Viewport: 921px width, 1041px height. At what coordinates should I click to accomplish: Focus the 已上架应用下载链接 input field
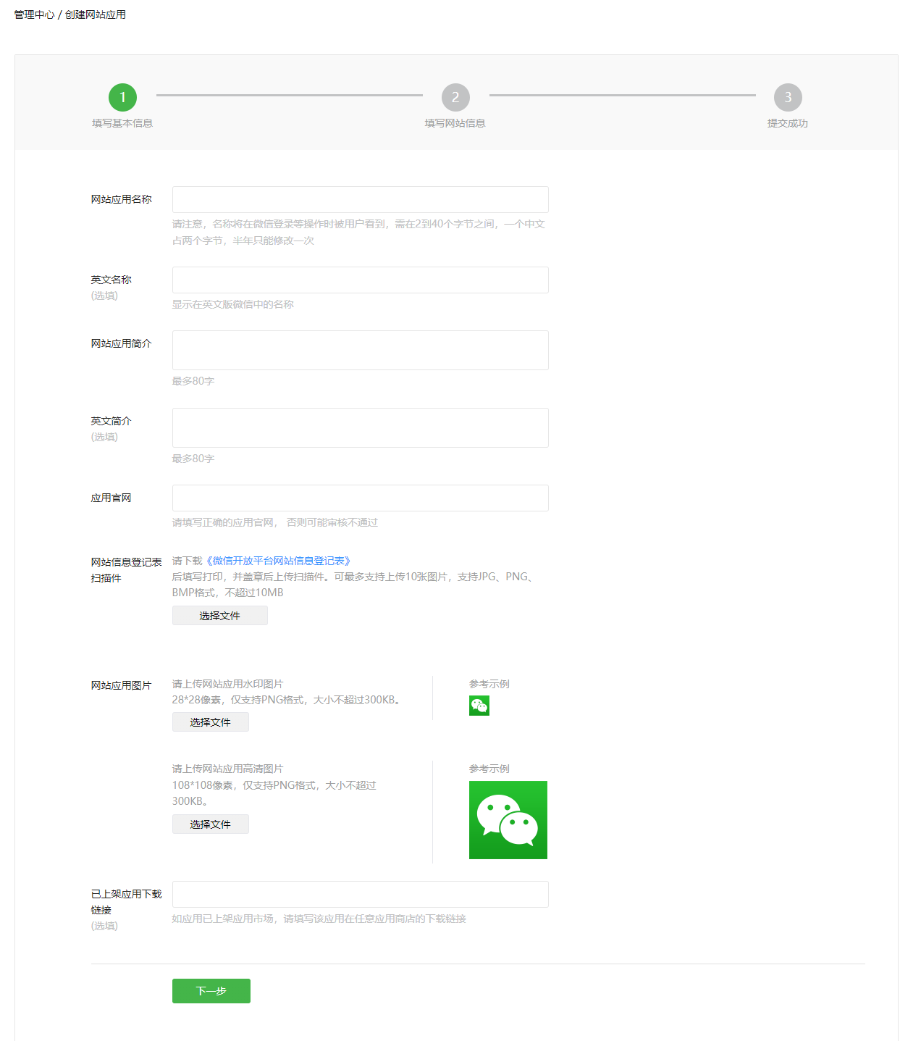click(360, 894)
